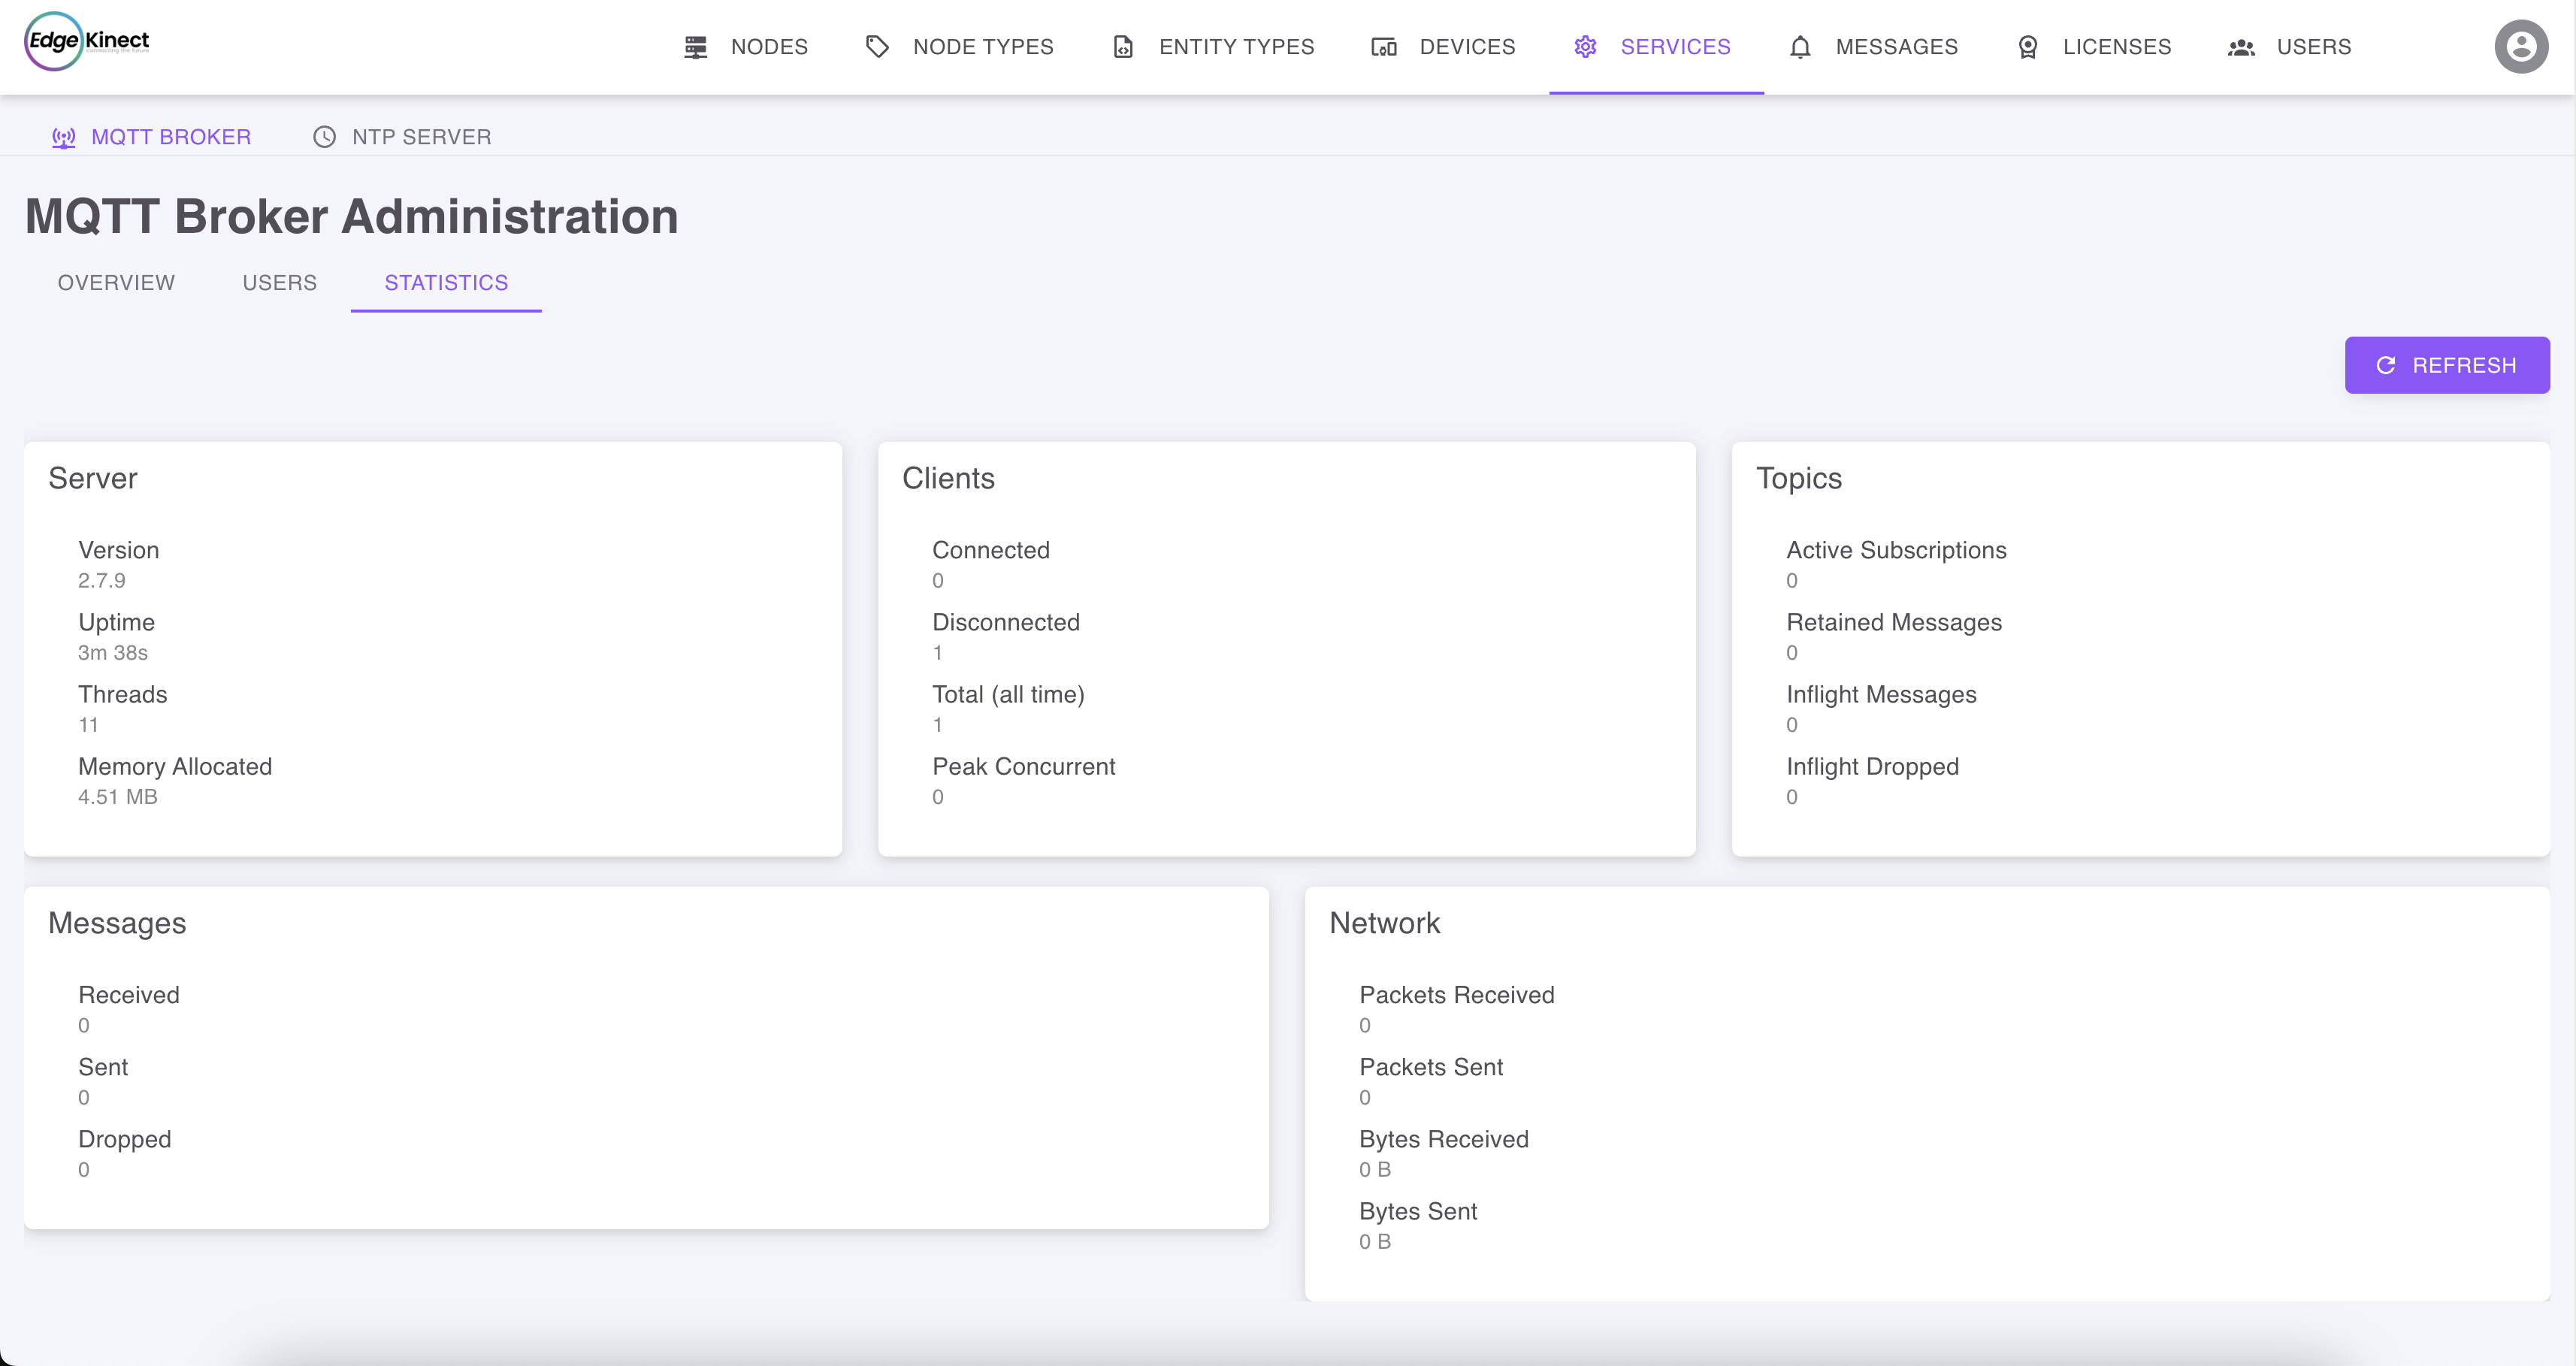Image resolution: width=2576 pixels, height=1366 pixels.
Task: Click the Services gear icon
Action: click(x=1585, y=47)
